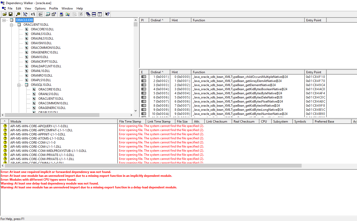This screenshot has width=357, height=221.
Task: Sort exports by Entry Point column
Action: click(315, 72)
